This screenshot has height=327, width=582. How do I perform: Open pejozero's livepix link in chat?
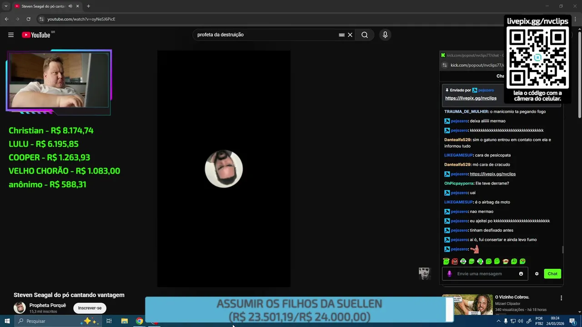click(x=492, y=174)
